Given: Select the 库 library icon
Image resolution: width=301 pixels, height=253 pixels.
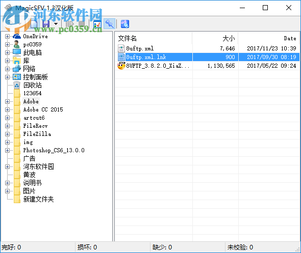Looking at the screenshot, I should [x=17, y=61].
